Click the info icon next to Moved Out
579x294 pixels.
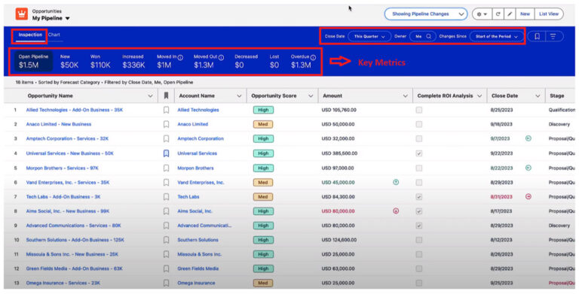(221, 57)
